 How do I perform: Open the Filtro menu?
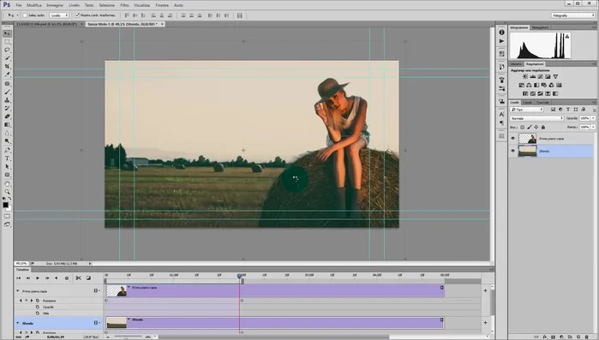click(x=124, y=5)
